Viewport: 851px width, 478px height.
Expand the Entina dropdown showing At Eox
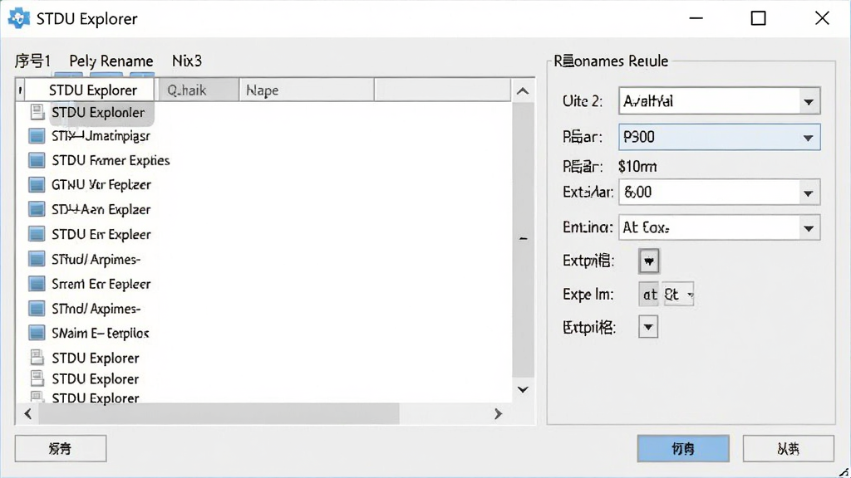coord(719,227)
